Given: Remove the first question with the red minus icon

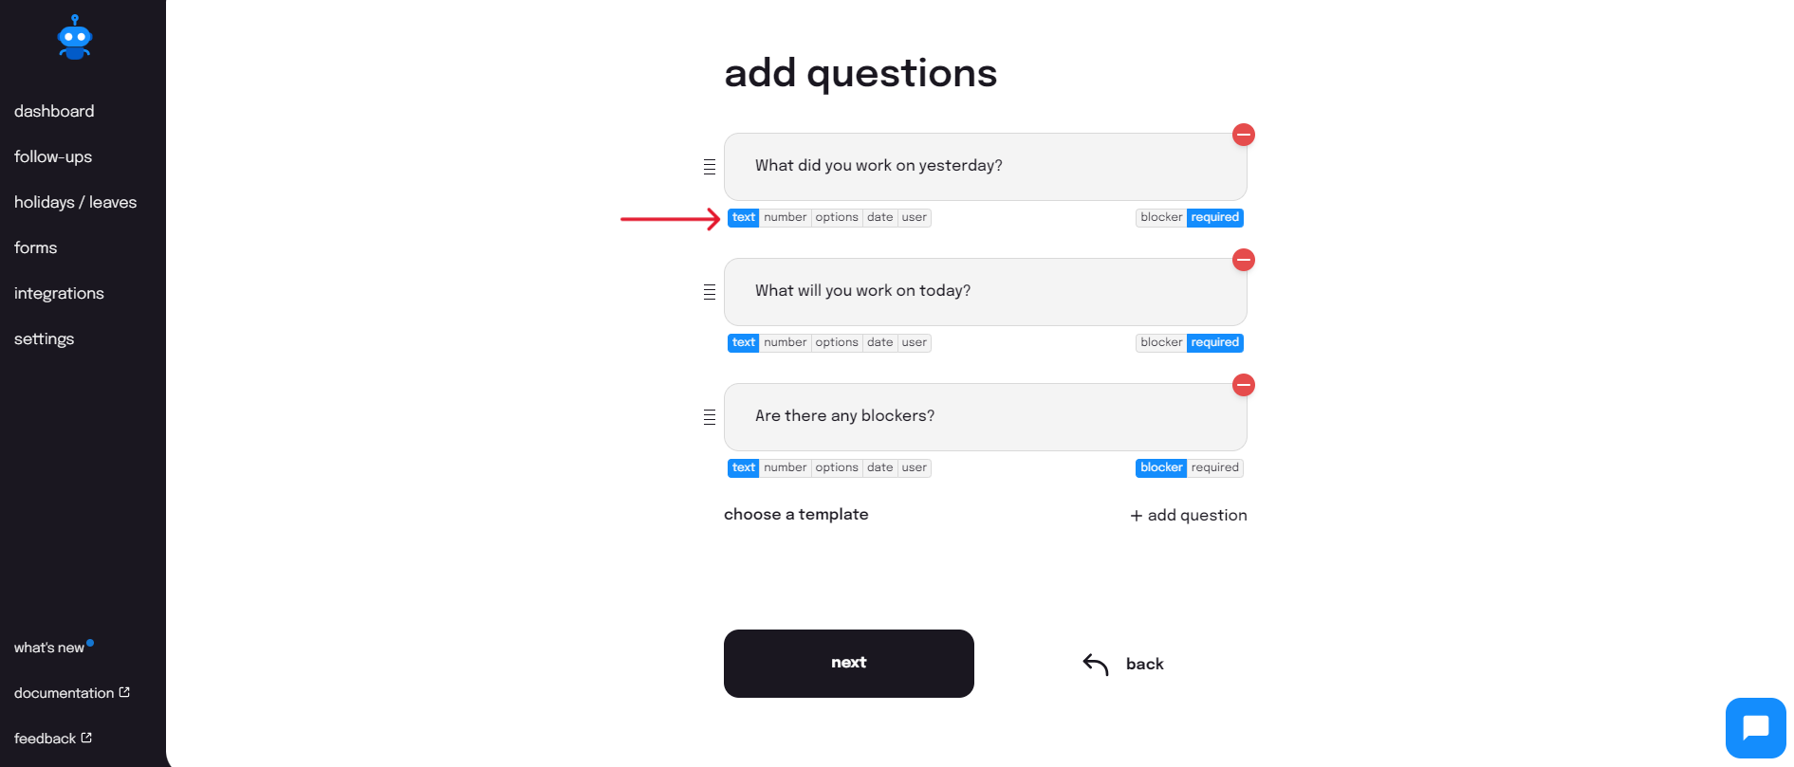Looking at the screenshot, I should [1244, 135].
